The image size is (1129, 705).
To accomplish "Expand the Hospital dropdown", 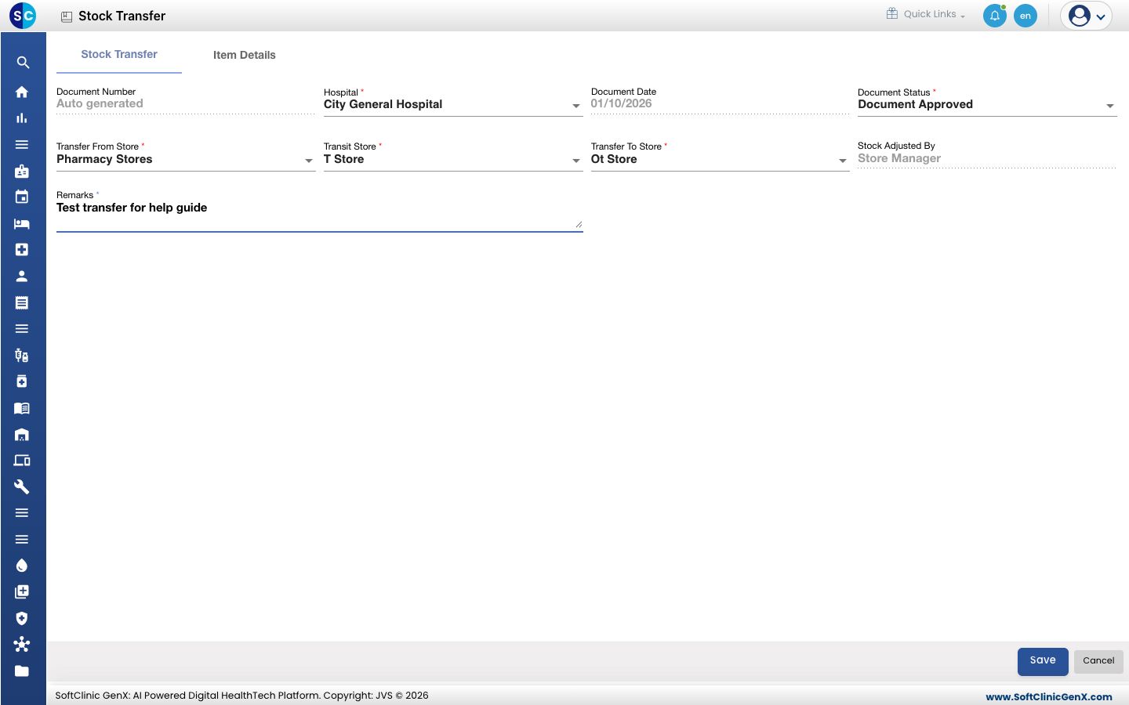I will 453,105.
